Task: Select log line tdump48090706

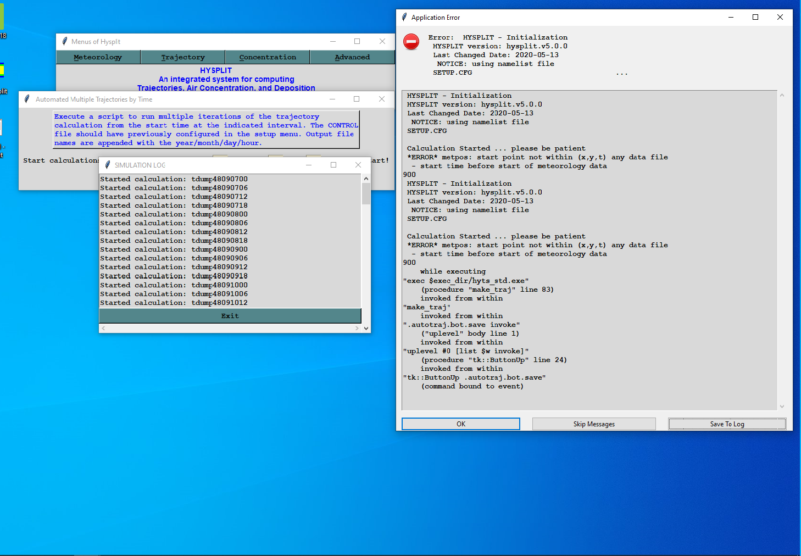Action: pyautogui.click(x=174, y=188)
